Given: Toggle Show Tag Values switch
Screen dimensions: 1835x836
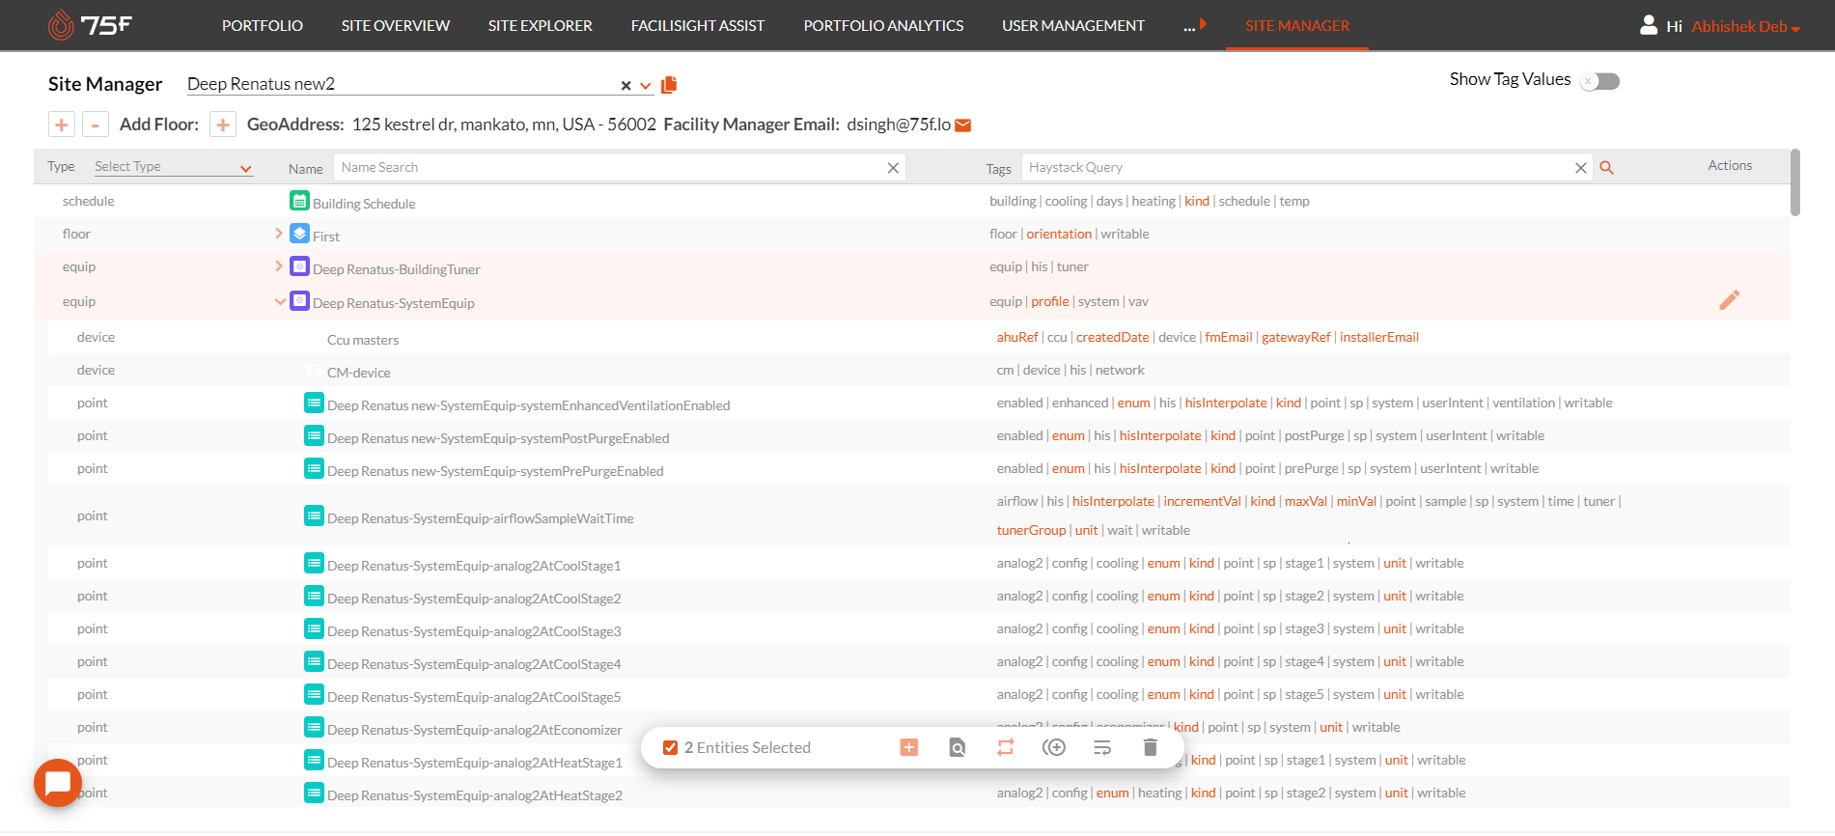Looking at the screenshot, I should [1600, 81].
